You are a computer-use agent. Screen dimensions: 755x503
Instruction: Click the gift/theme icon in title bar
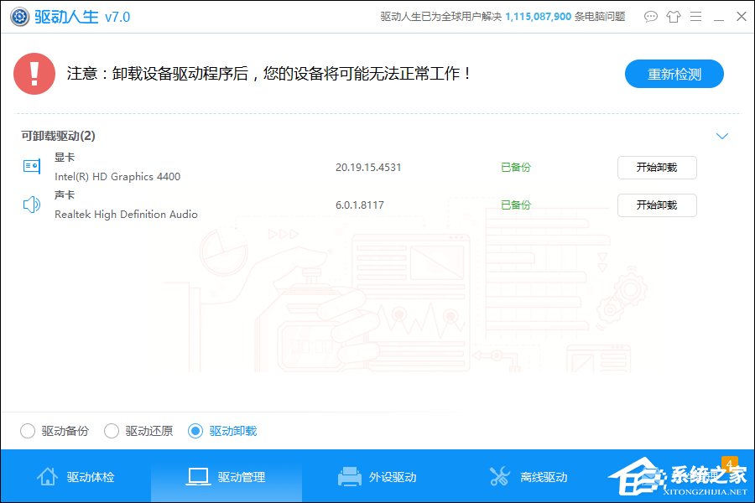pyautogui.click(x=674, y=16)
